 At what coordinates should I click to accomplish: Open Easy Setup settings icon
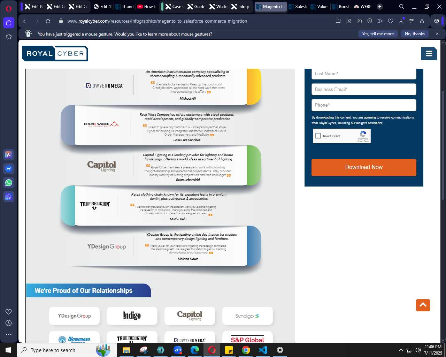[x=412, y=21]
